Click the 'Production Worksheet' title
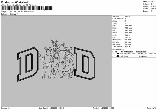The height and width of the screenshot is (110, 157). tap(14, 2)
